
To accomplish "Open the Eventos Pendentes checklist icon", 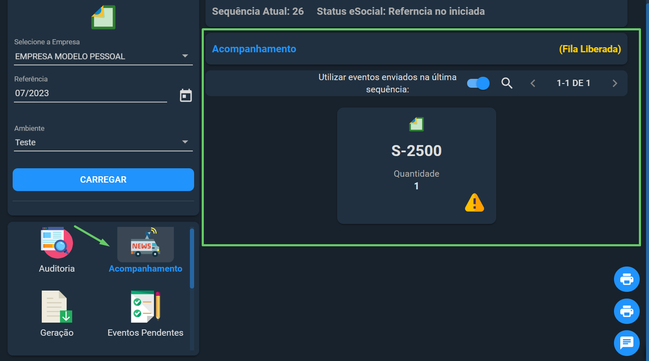I will (146, 307).
